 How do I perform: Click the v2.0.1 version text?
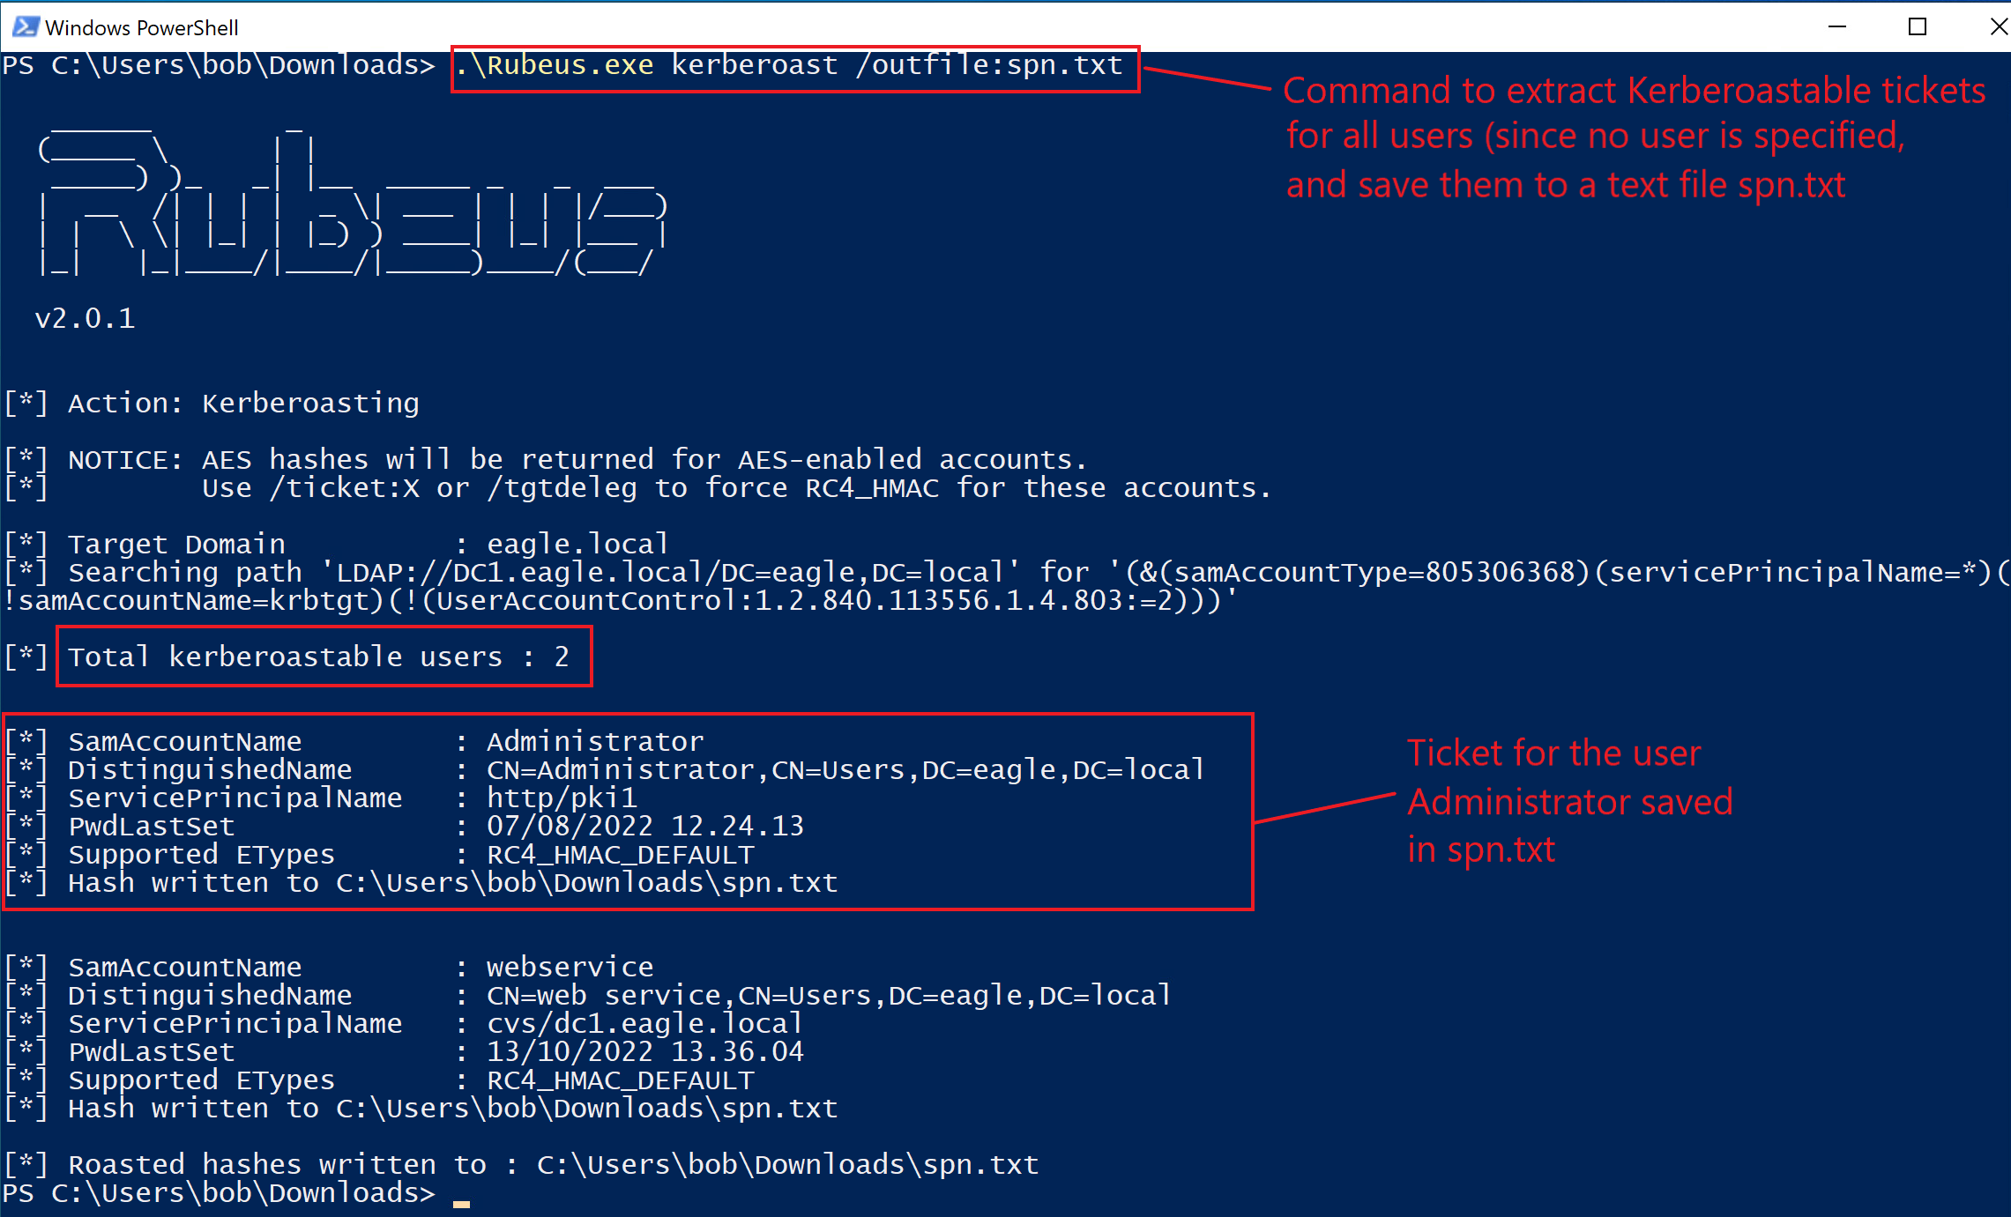85,318
